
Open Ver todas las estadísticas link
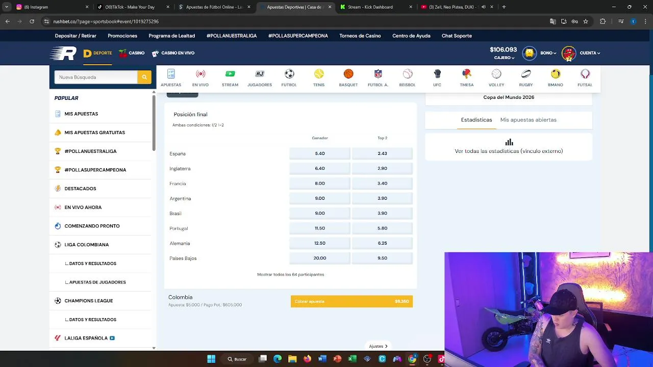tap(509, 151)
